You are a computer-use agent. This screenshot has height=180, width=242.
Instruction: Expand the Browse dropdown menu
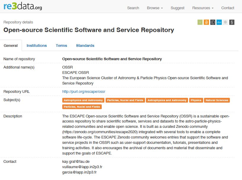pos(155,8)
